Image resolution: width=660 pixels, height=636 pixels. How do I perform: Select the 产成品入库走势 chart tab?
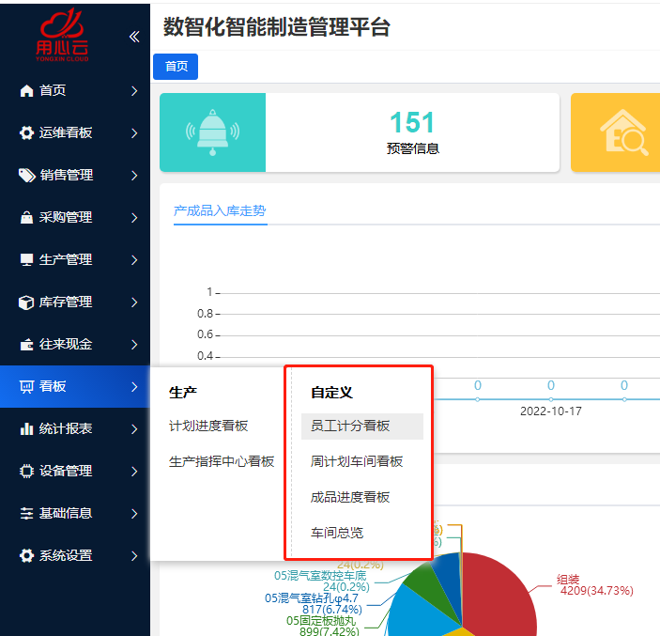[220, 210]
